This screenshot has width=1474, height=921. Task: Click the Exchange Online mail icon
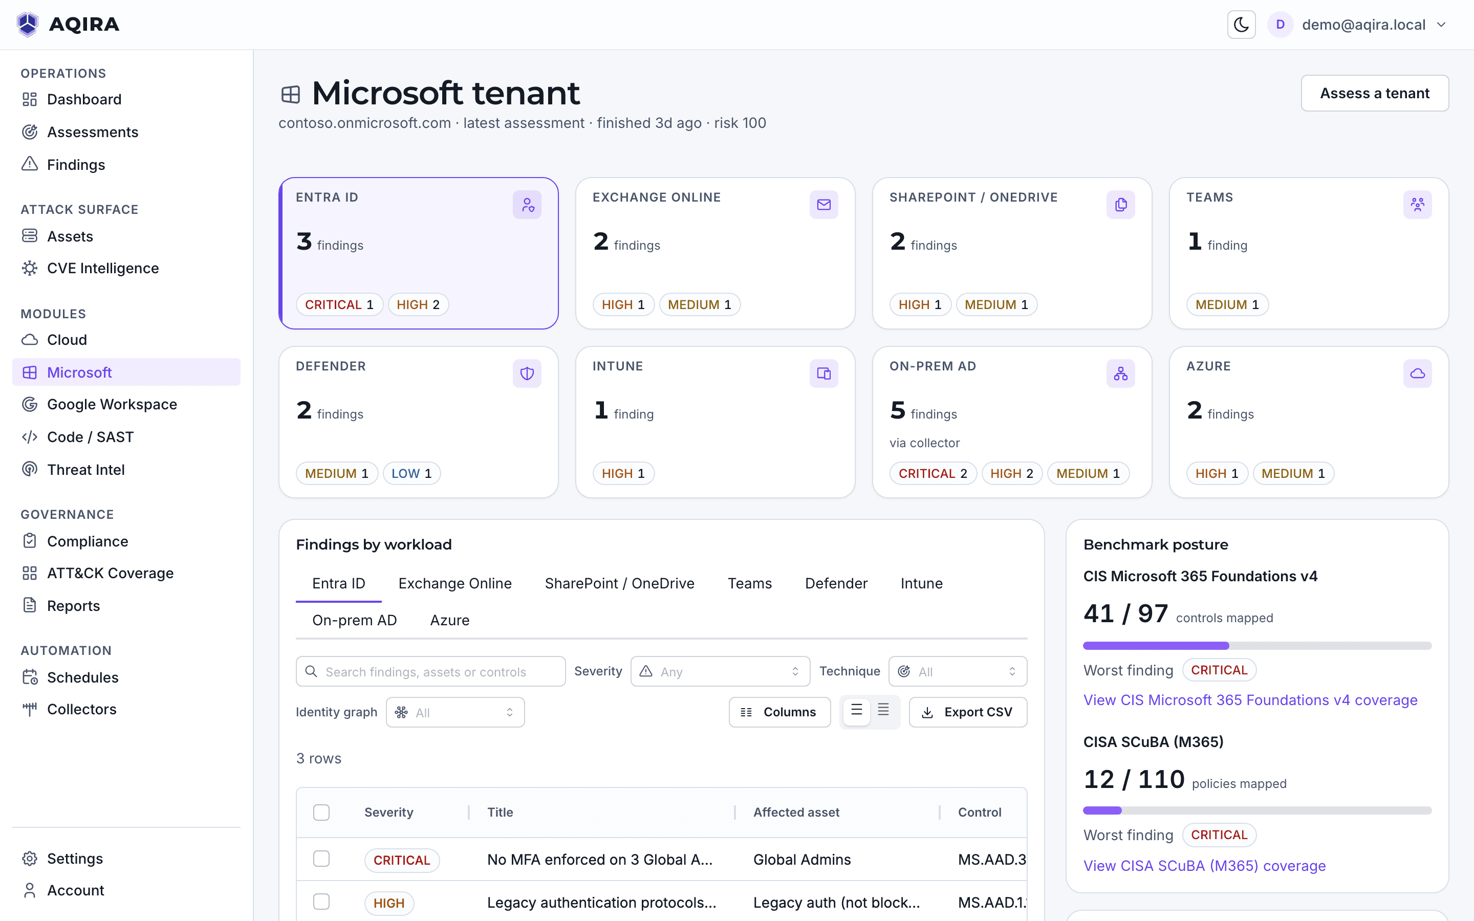823,205
